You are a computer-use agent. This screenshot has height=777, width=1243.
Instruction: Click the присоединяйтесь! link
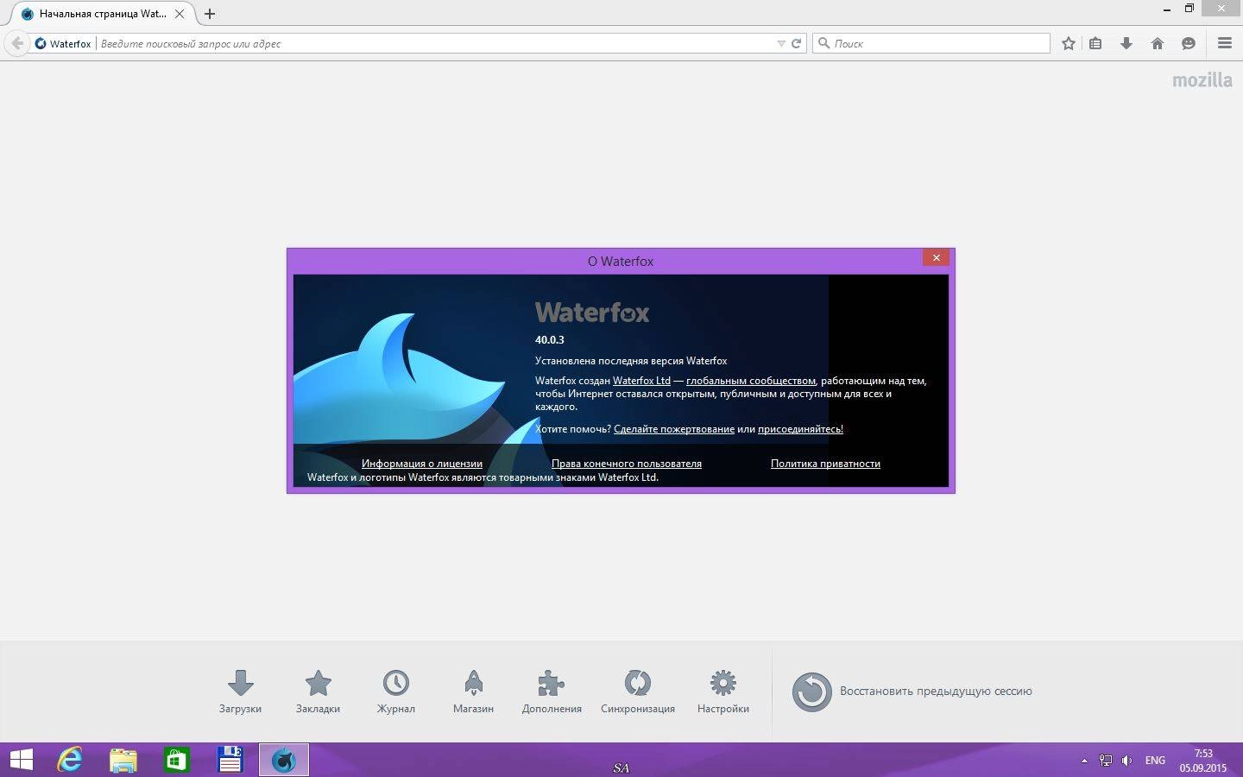tap(800, 429)
